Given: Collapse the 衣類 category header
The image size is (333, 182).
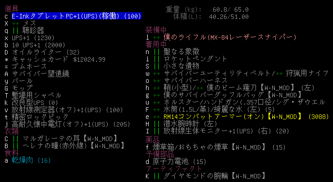Looking at the screenshot, I should point(12,132).
